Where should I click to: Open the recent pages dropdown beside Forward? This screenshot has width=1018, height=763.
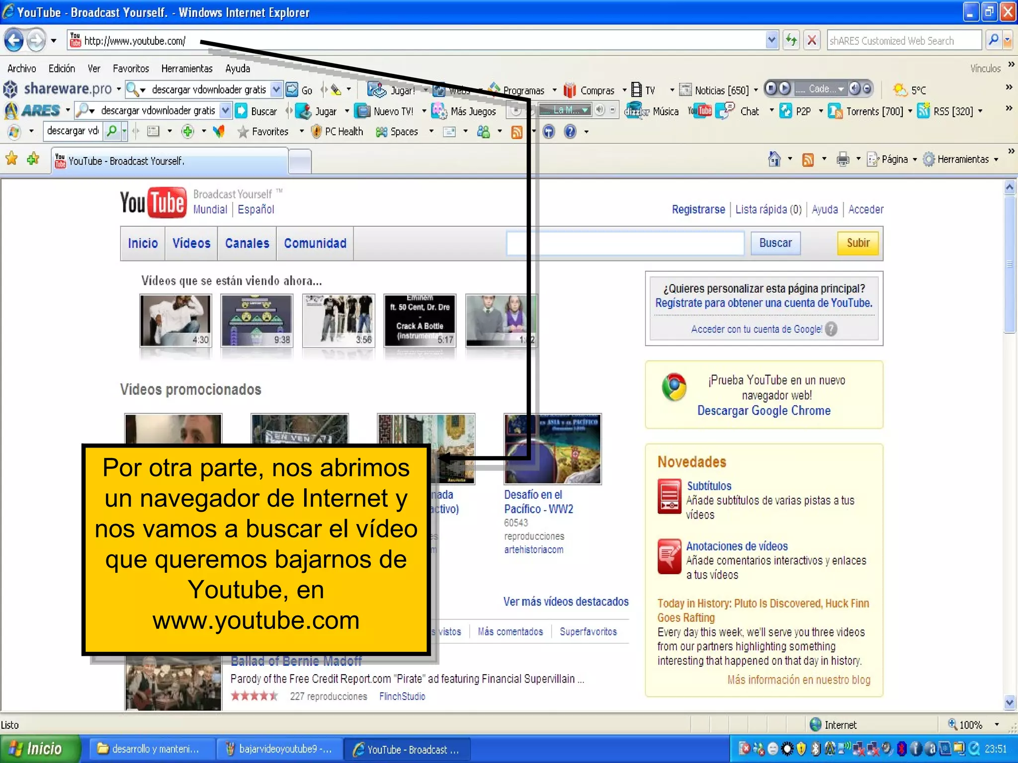[x=53, y=41]
